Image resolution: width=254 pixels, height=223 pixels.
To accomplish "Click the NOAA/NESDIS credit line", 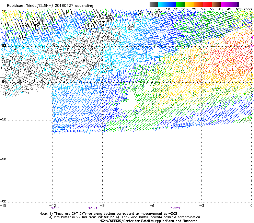I will (x=148, y=221).
